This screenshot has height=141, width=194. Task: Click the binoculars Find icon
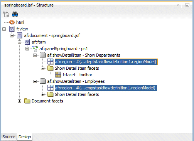[15, 14]
